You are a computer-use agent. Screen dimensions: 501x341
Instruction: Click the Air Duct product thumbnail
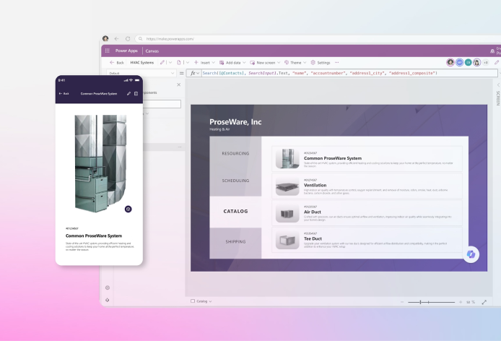[x=287, y=213]
